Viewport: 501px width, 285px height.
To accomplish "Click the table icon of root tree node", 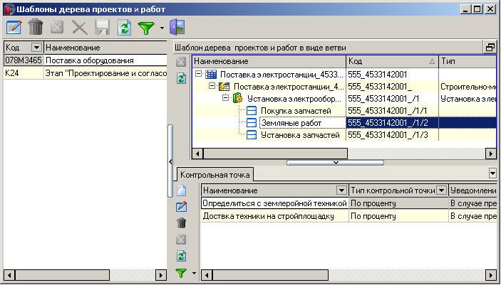I will click(x=211, y=75).
